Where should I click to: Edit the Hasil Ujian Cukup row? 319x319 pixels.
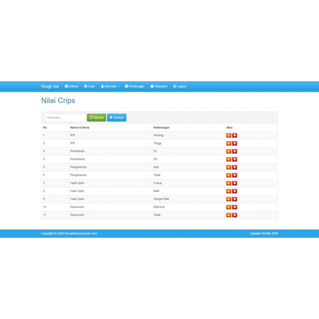(x=229, y=183)
